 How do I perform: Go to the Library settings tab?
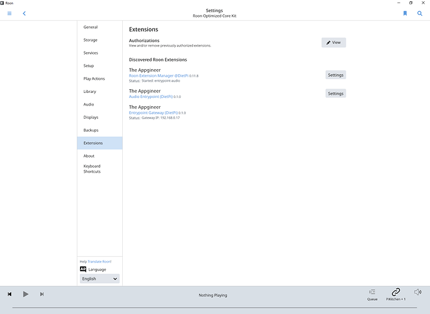(99, 91)
